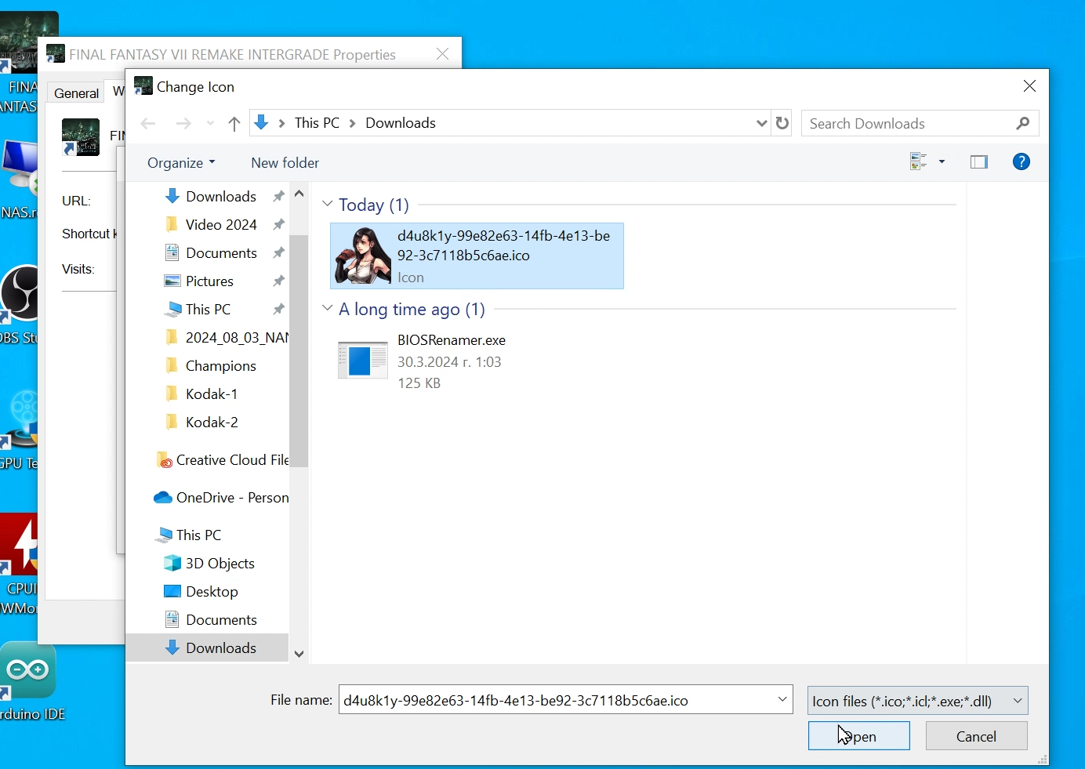Open Documents in quick access list
The height and width of the screenshot is (769, 1085).
(221, 253)
